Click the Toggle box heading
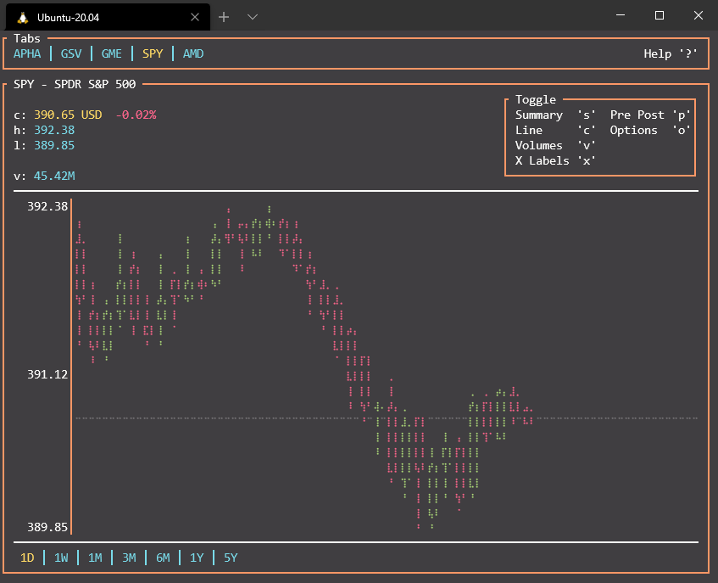This screenshot has width=718, height=583. click(x=535, y=99)
